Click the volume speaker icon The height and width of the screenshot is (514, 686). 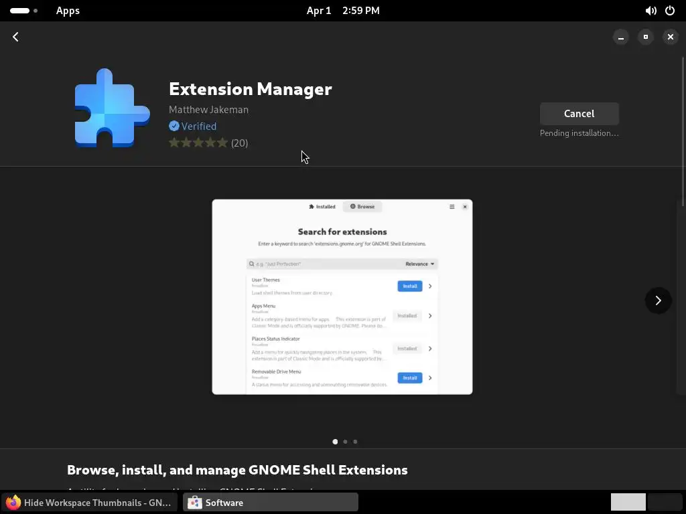pos(650,11)
